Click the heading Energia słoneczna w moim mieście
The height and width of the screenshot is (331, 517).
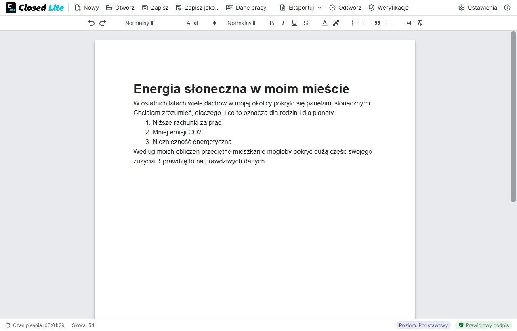[241, 89]
